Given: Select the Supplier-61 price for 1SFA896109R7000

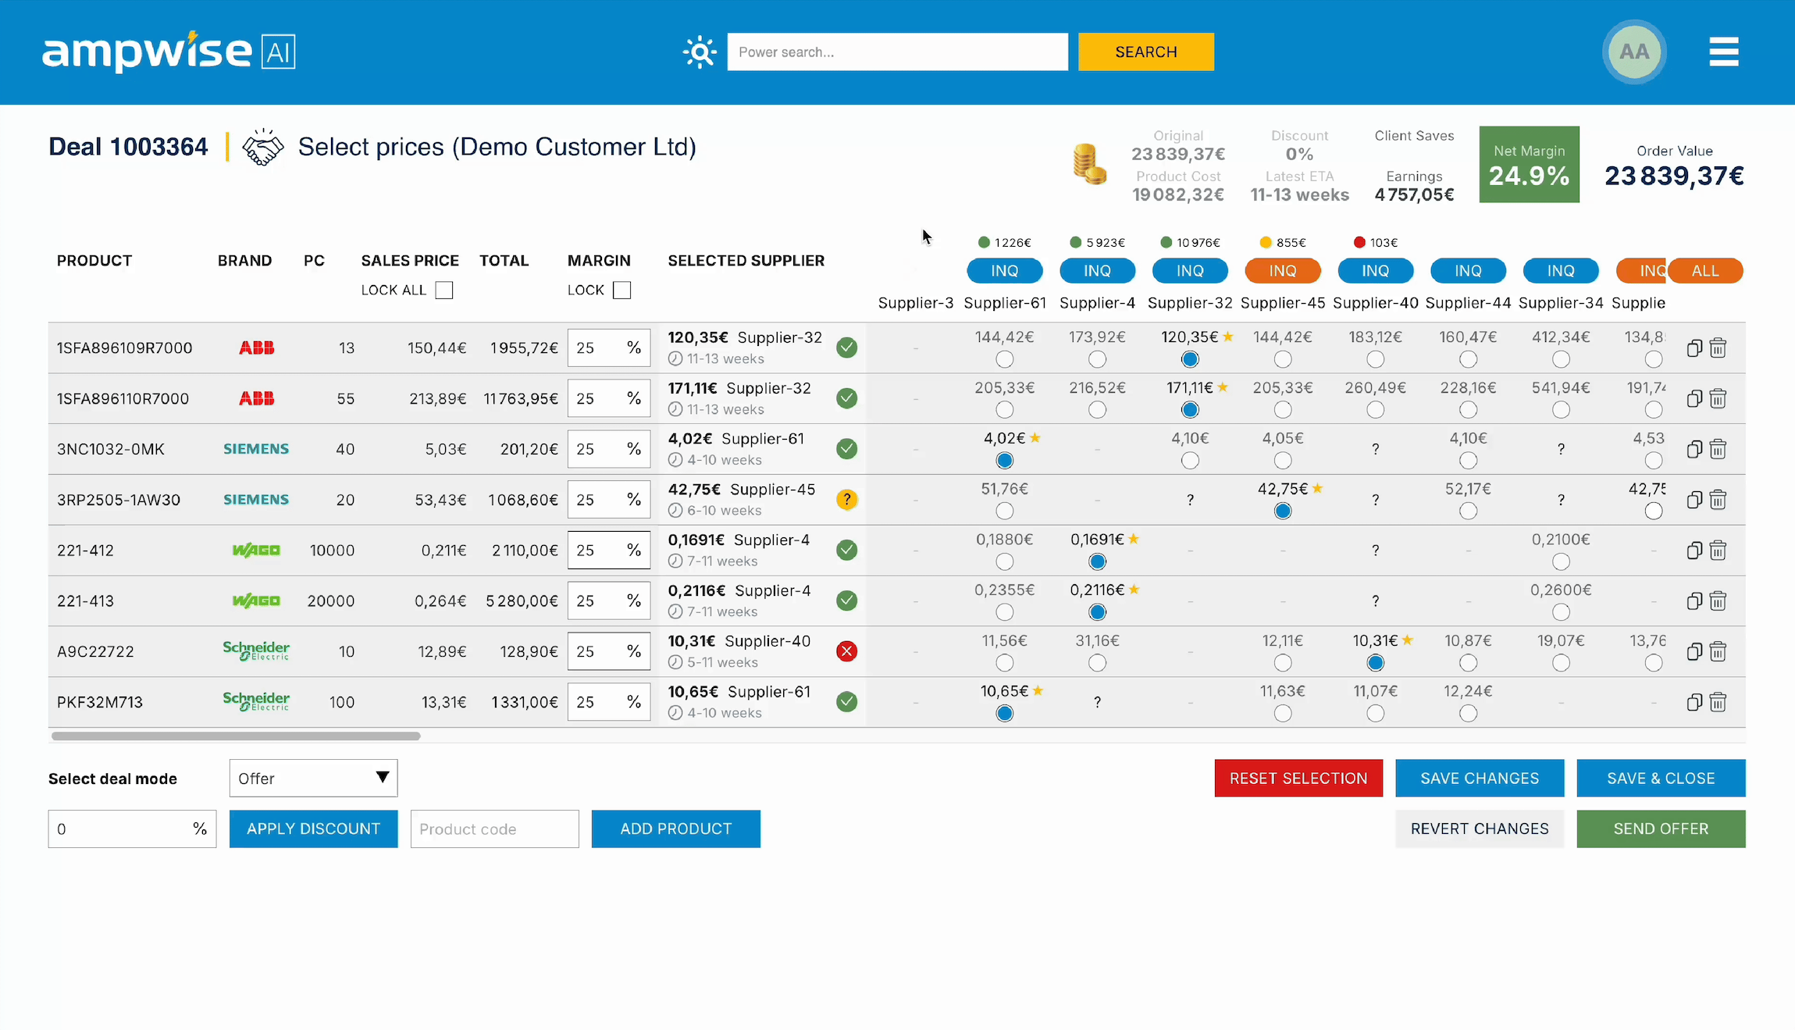Looking at the screenshot, I should tap(1004, 359).
